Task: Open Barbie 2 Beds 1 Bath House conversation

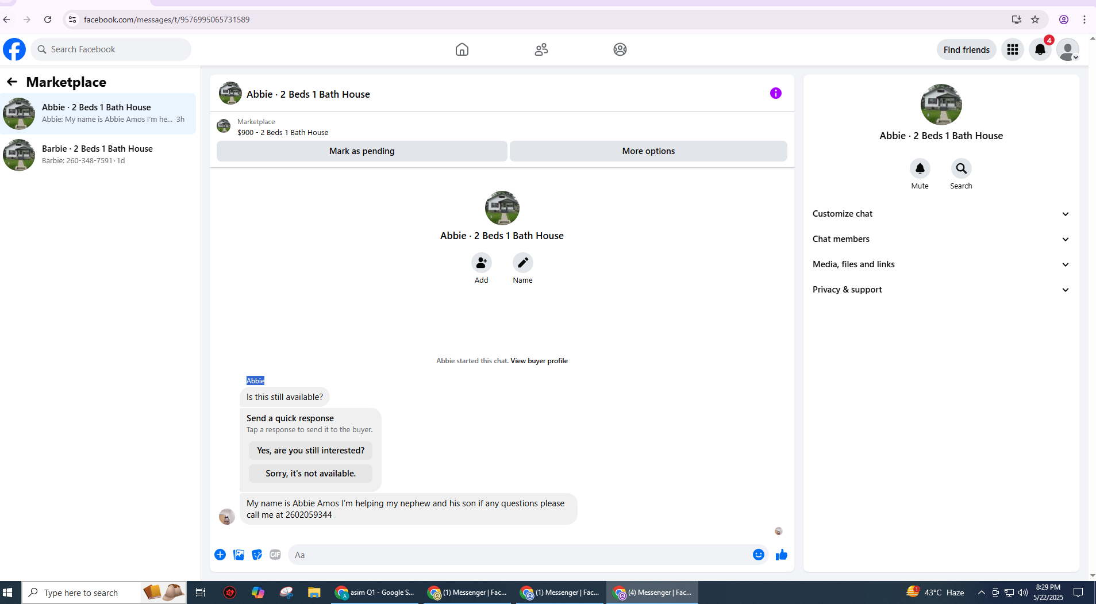Action: (x=98, y=155)
